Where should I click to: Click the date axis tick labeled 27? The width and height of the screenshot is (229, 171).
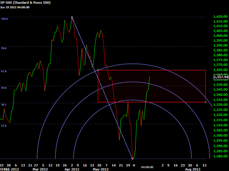click(x=36, y=165)
